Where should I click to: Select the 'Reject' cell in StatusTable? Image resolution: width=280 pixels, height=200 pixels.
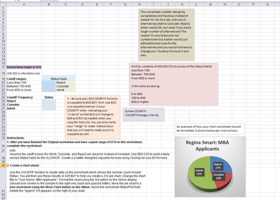[66, 83]
